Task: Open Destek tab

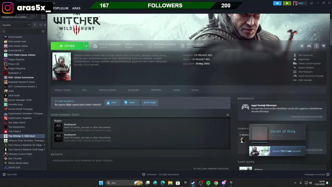Action: coord(195,90)
